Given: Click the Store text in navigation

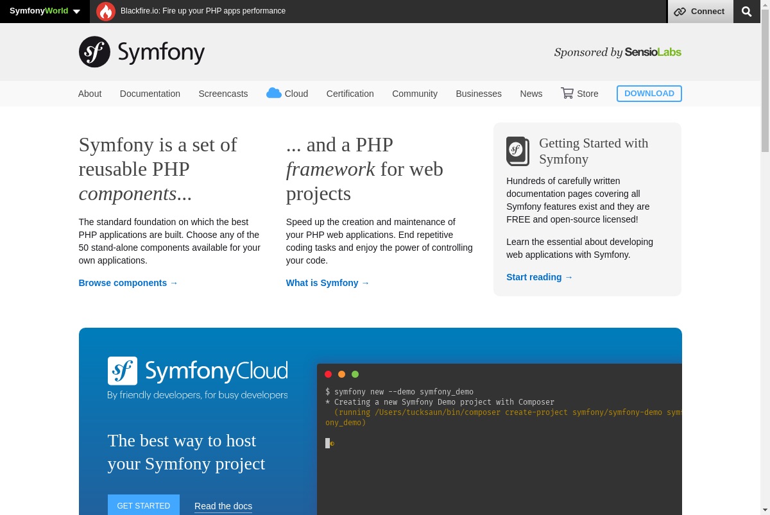Looking at the screenshot, I should click(x=588, y=94).
